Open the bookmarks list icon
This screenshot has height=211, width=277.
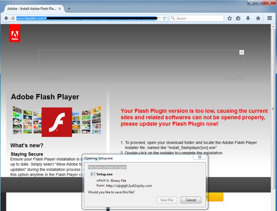point(238,18)
